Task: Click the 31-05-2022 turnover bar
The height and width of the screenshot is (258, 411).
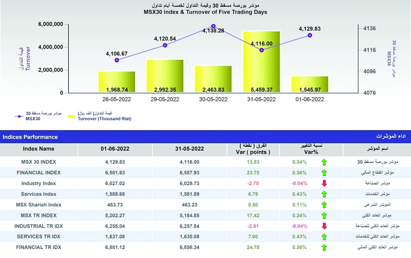Action: coord(261,62)
